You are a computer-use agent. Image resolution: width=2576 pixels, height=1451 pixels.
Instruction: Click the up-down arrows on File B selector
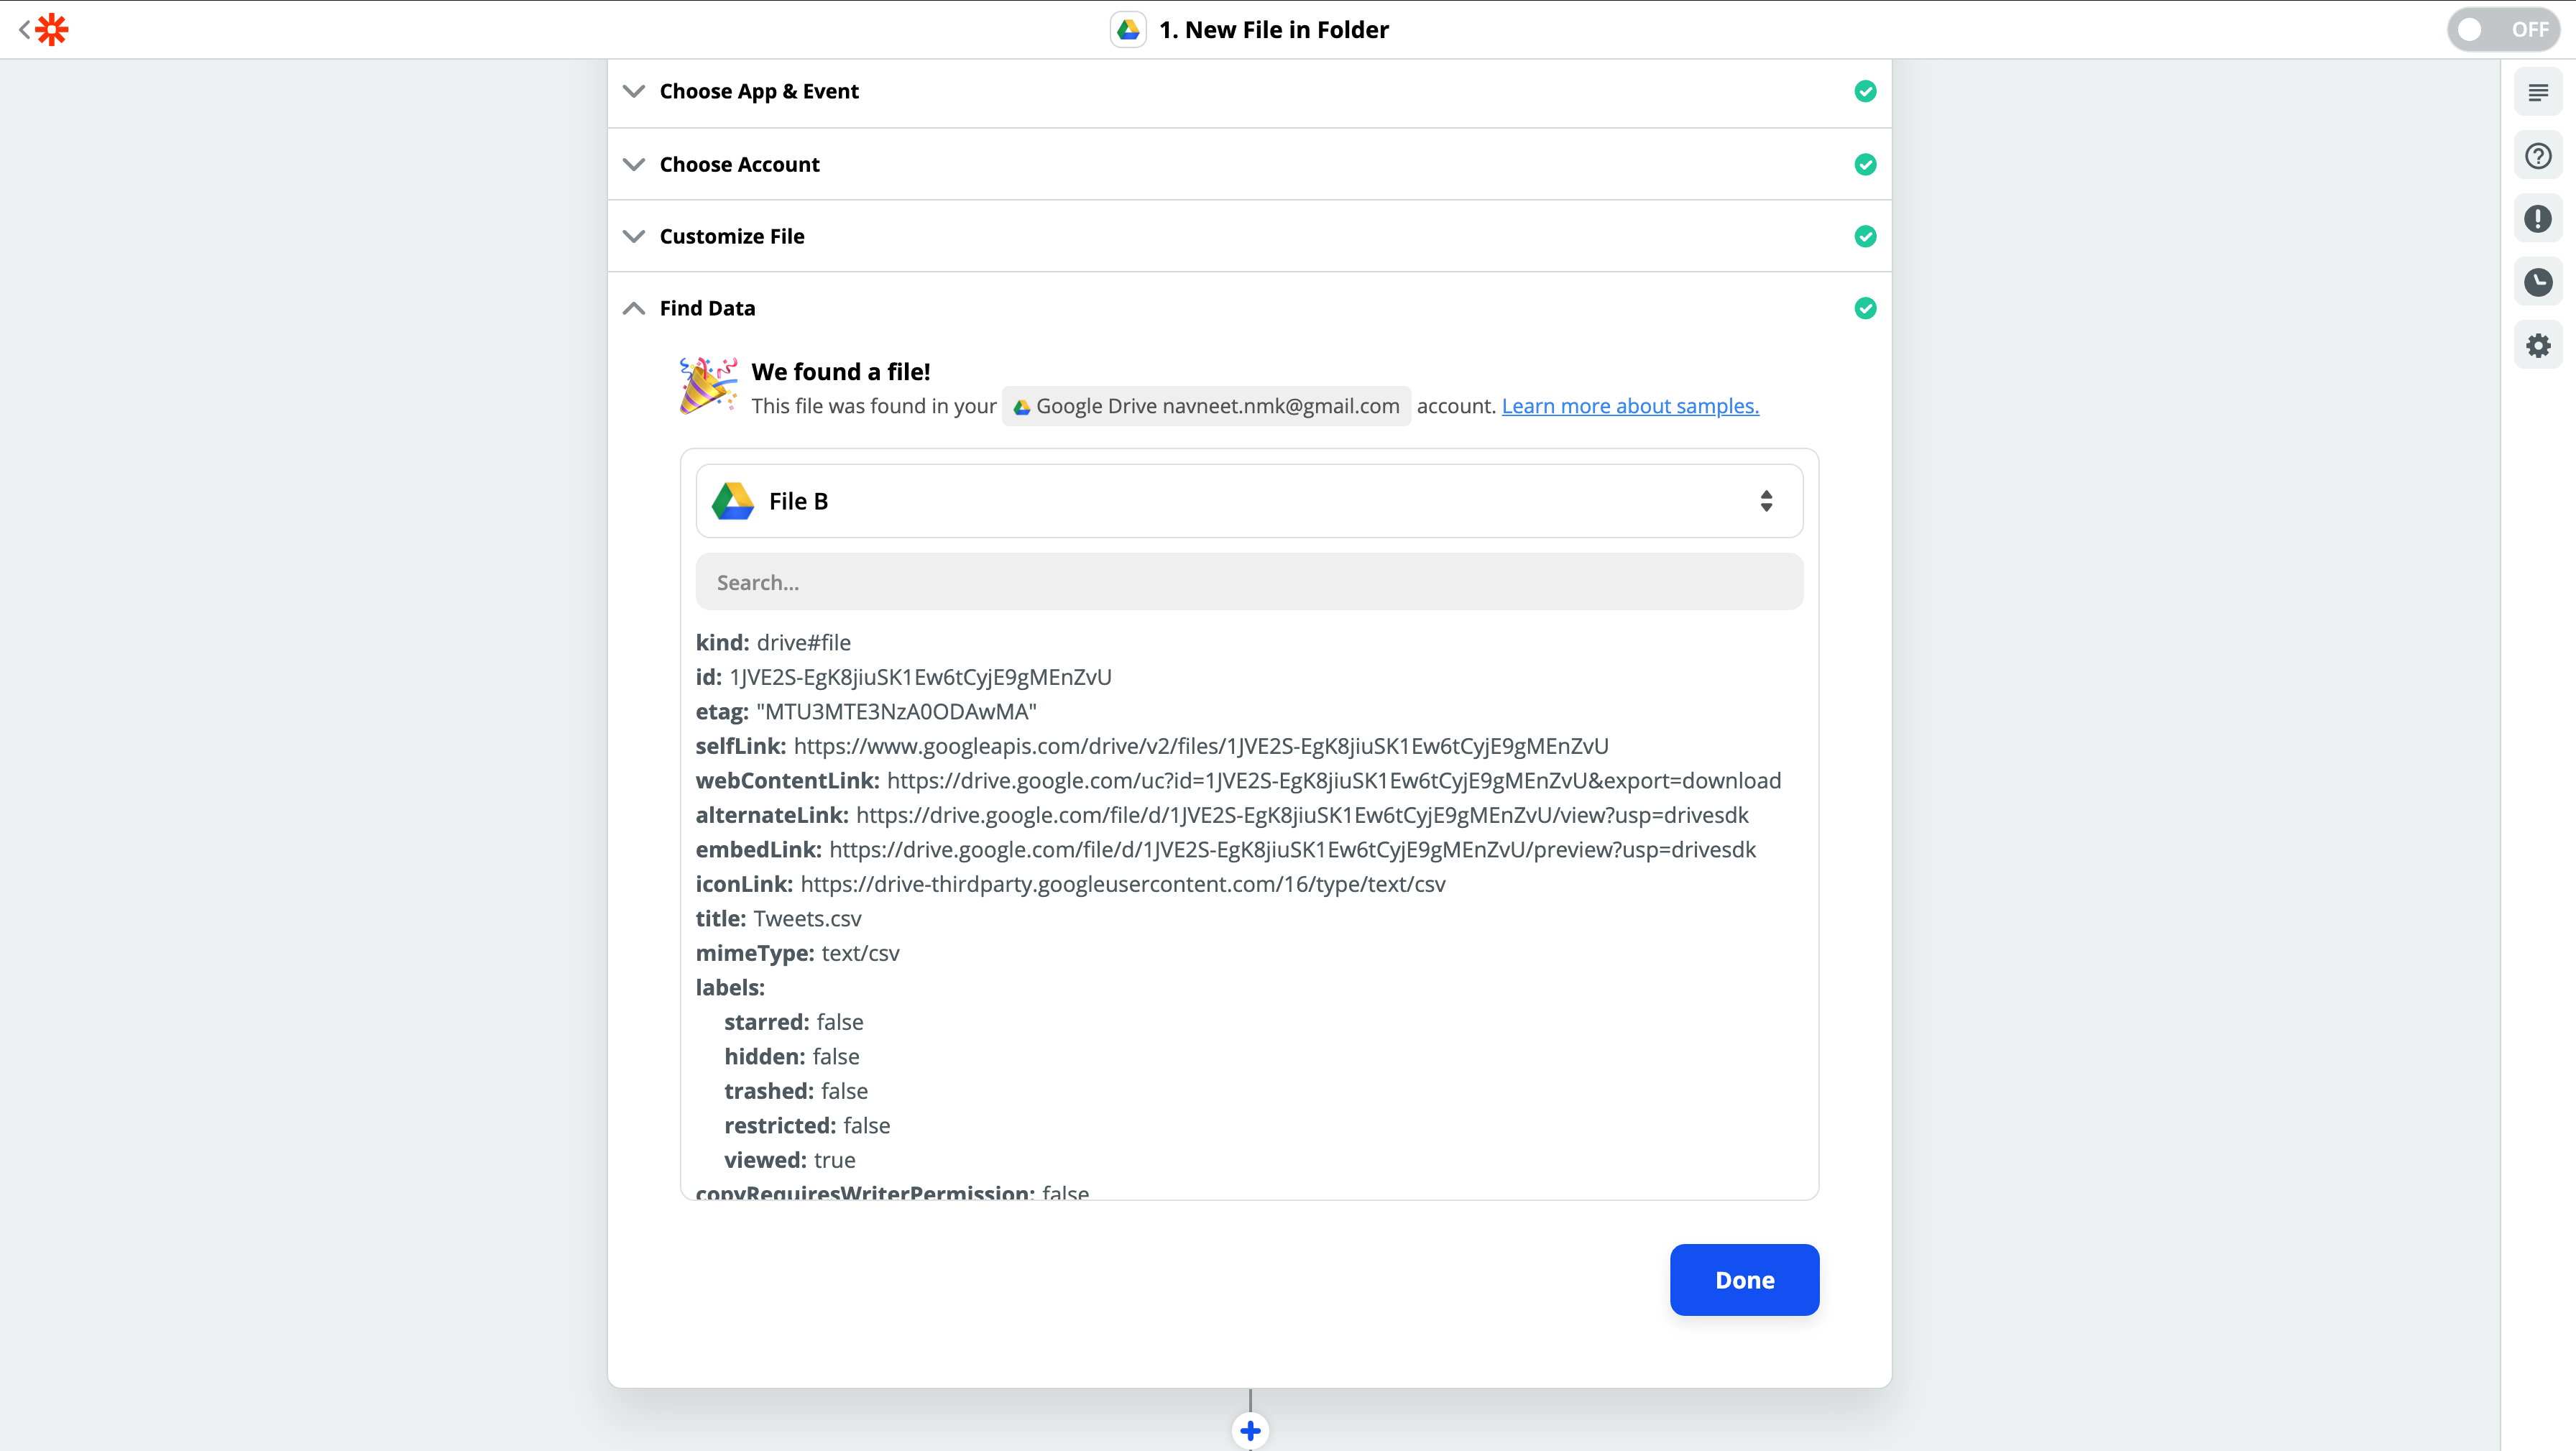[x=1766, y=501]
